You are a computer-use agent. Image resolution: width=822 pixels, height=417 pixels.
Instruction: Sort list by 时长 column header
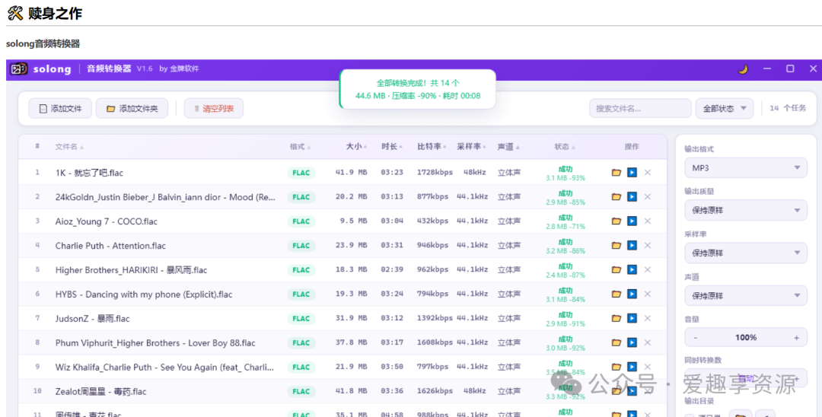click(392, 147)
